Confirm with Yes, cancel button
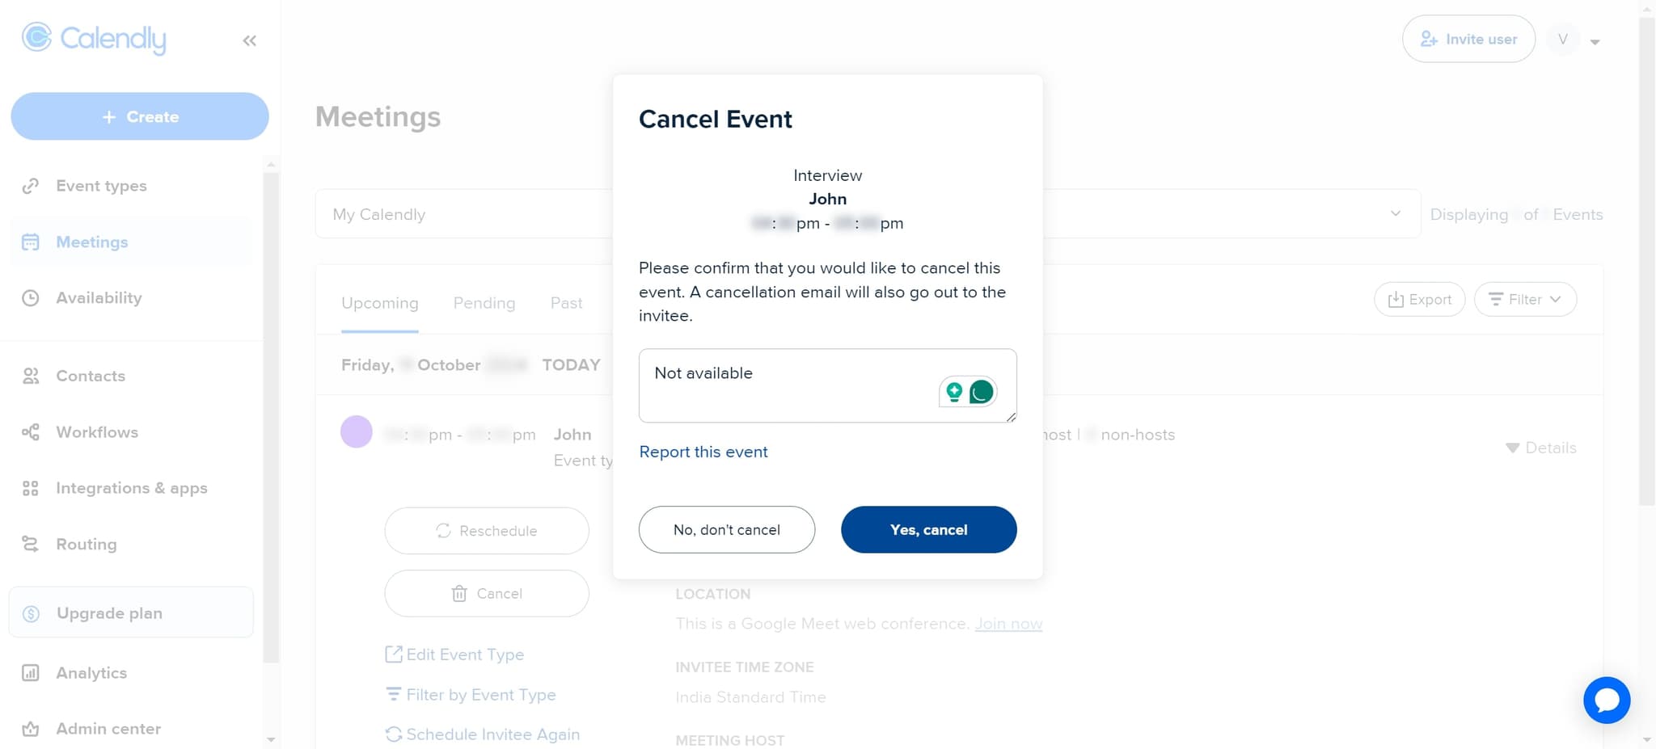This screenshot has height=749, width=1656. pos(928,529)
